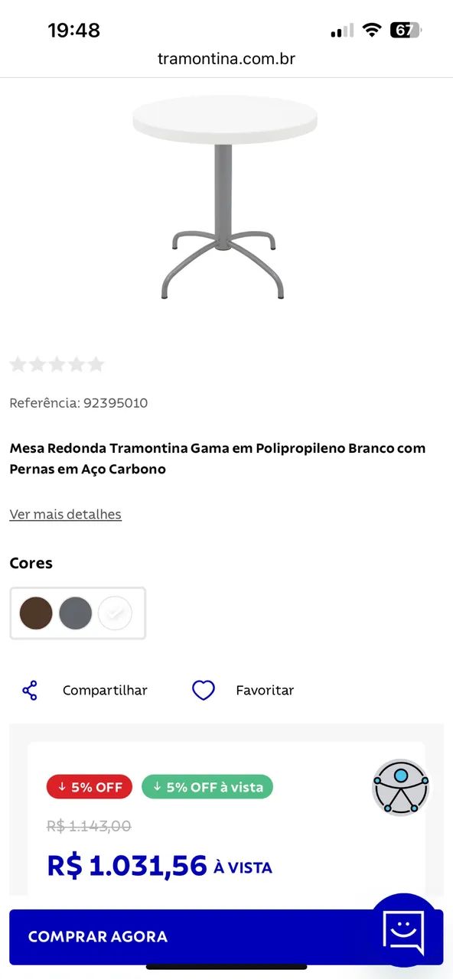Click the battery indicator in the status bar

coord(406,31)
